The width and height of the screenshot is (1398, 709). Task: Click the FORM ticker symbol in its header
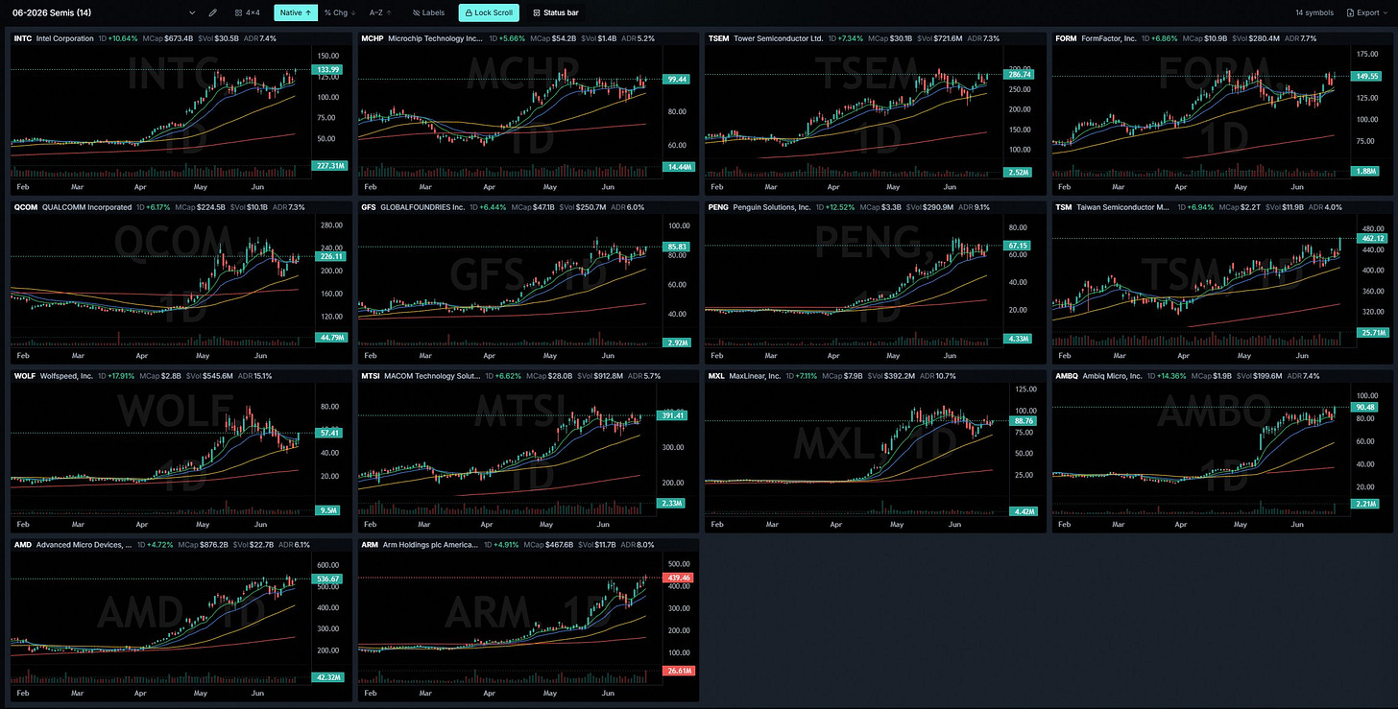tap(1066, 37)
